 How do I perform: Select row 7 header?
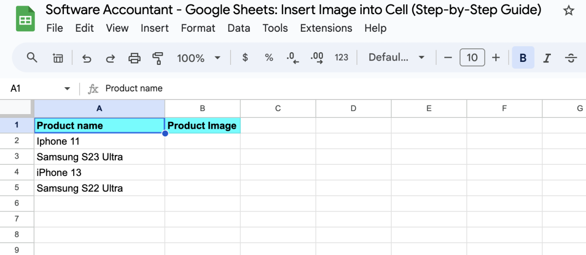[x=17, y=219]
